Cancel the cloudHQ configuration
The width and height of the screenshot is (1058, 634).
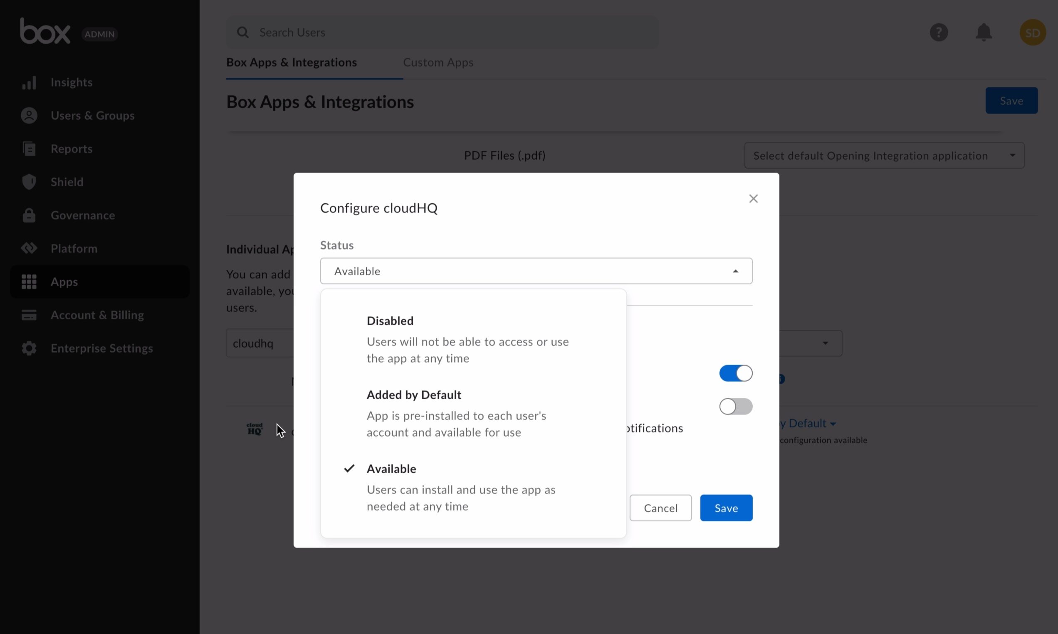coord(660,508)
